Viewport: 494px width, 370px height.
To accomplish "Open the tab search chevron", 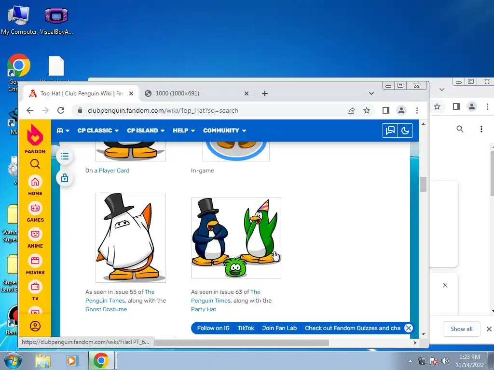I will pyautogui.click(x=371, y=93).
